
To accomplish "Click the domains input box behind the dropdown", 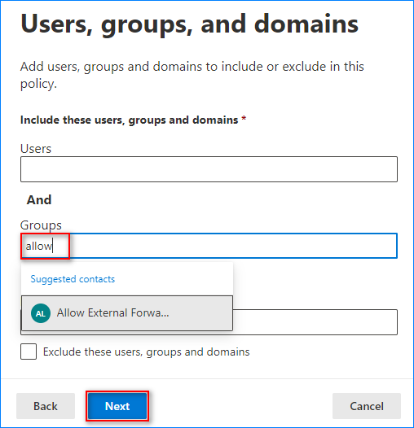I will [315, 322].
